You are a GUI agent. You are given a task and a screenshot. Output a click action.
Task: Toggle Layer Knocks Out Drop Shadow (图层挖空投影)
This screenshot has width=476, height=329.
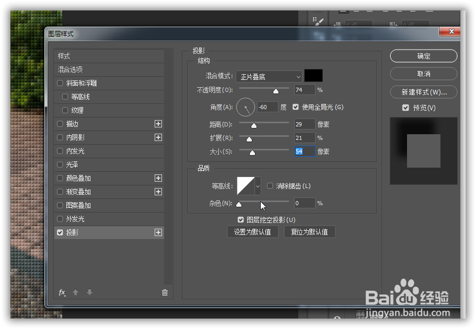[240, 219]
